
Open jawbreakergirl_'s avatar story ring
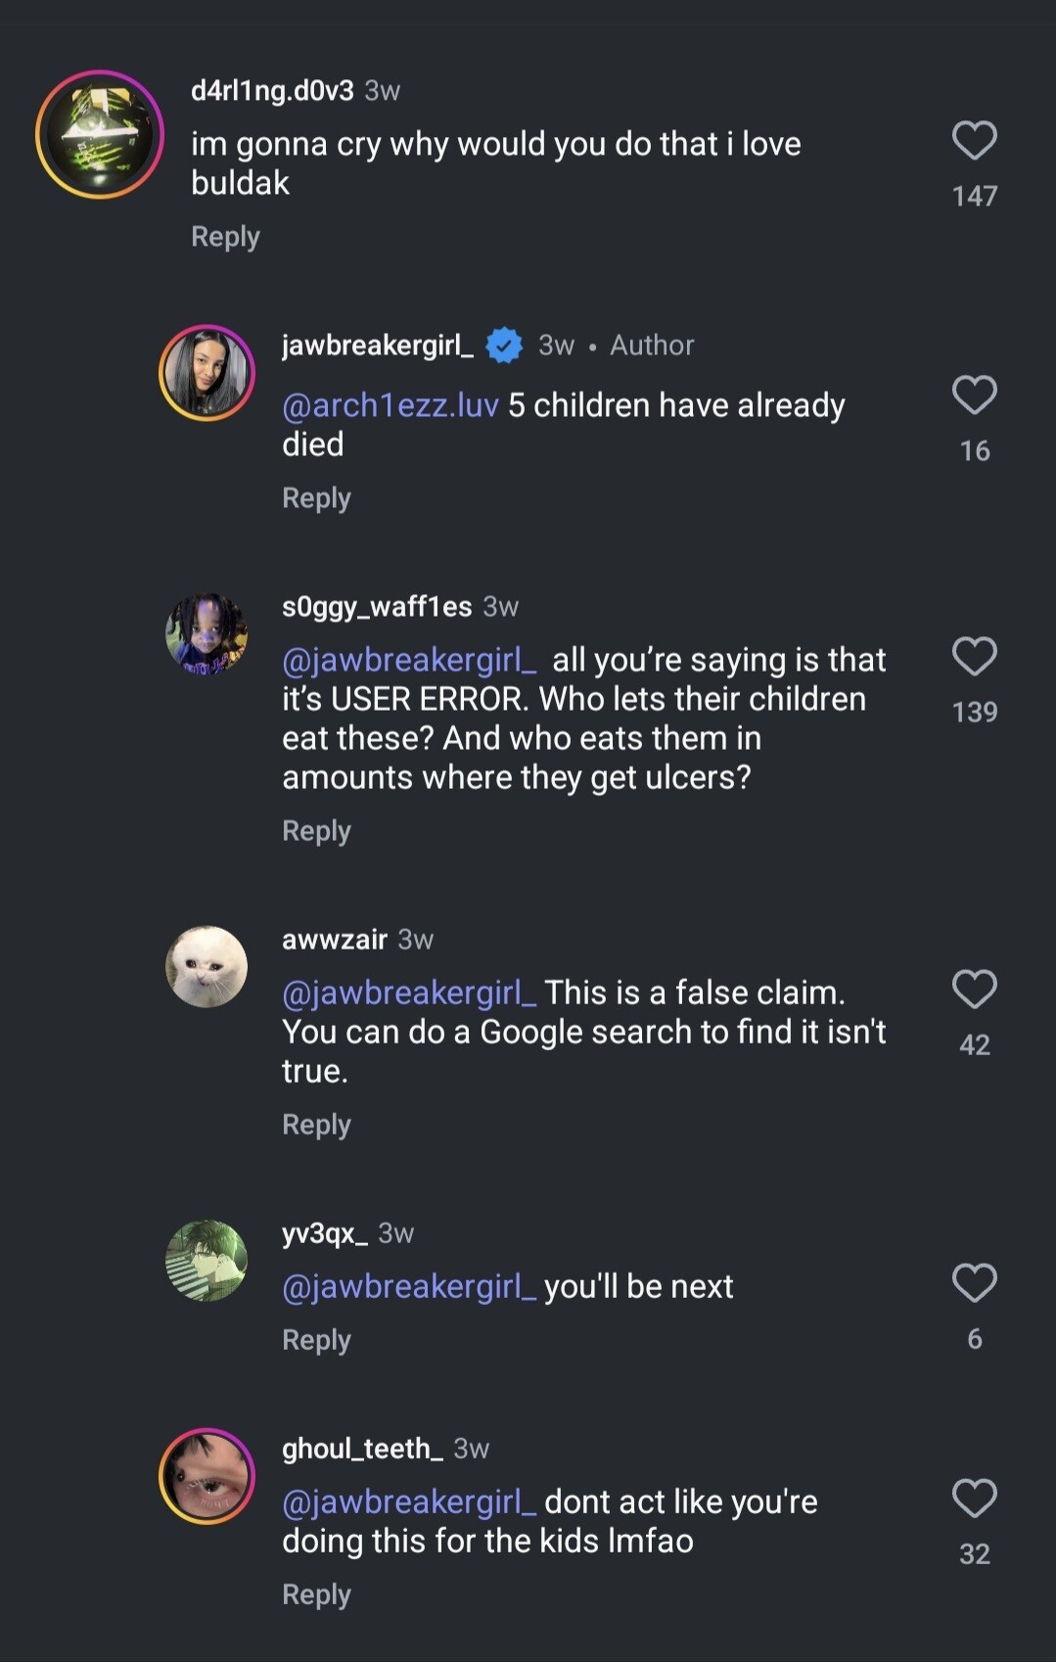(x=207, y=373)
